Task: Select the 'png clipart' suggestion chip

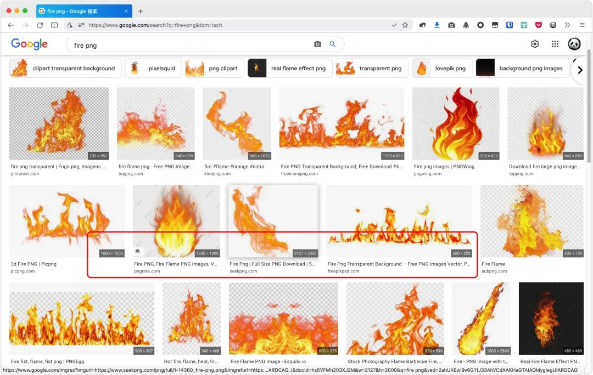Action: (x=215, y=68)
